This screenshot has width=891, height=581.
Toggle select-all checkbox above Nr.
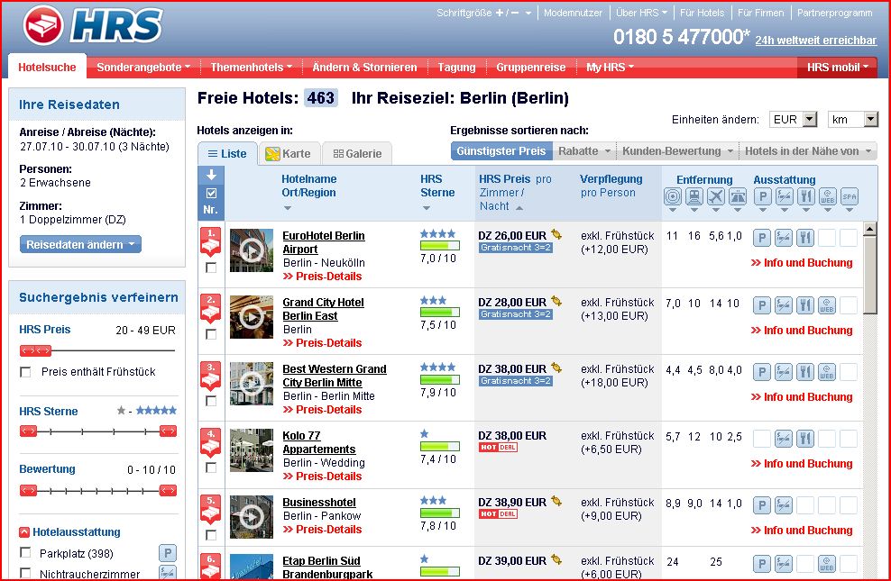click(211, 194)
